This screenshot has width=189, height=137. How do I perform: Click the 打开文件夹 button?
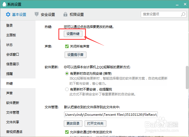coord(95,124)
